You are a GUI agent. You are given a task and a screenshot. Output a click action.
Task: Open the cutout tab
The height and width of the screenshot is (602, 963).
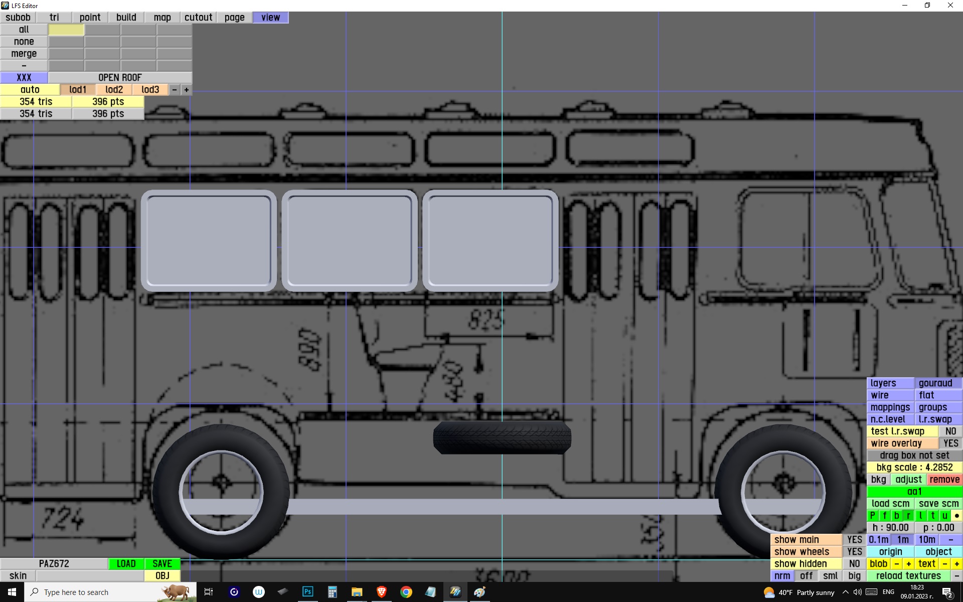pos(198,17)
